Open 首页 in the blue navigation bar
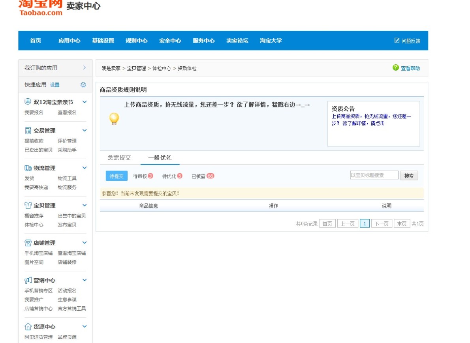The image size is (470, 343). click(36, 40)
